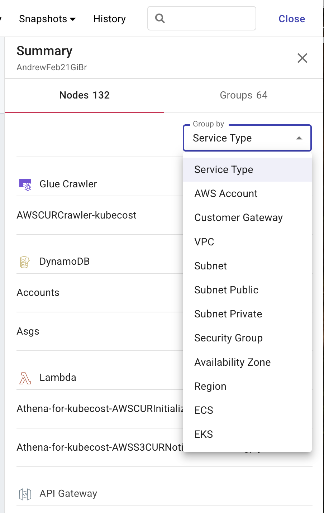
Task: Select the Accounts DynamoDB node
Action: pyautogui.click(x=38, y=293)
